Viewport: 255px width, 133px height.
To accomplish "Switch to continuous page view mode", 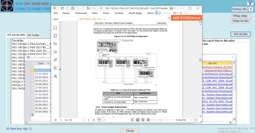I will pyautogui.click(x=138, y=120).
